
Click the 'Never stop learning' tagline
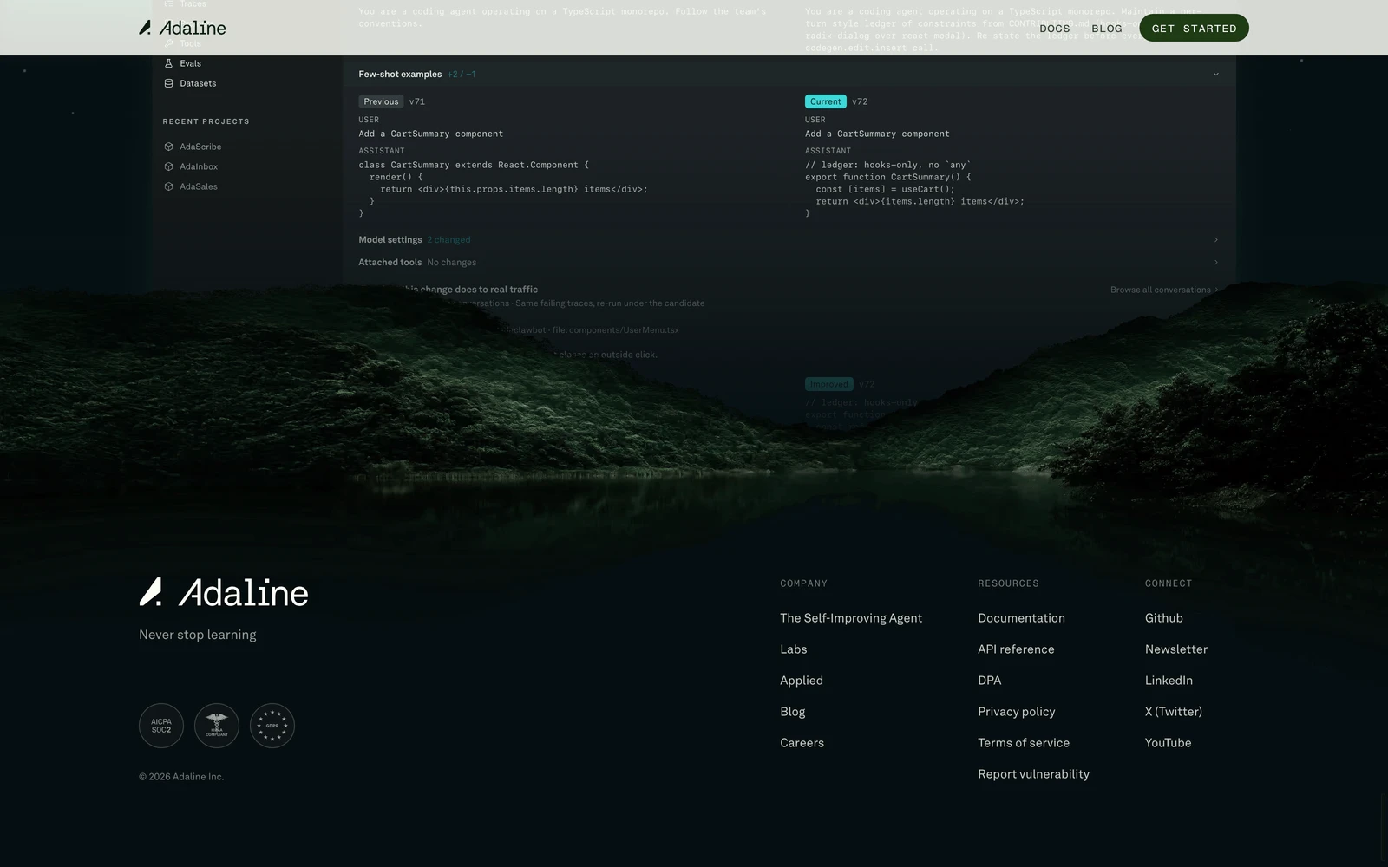pyautogui.click(x=198, y=635)
